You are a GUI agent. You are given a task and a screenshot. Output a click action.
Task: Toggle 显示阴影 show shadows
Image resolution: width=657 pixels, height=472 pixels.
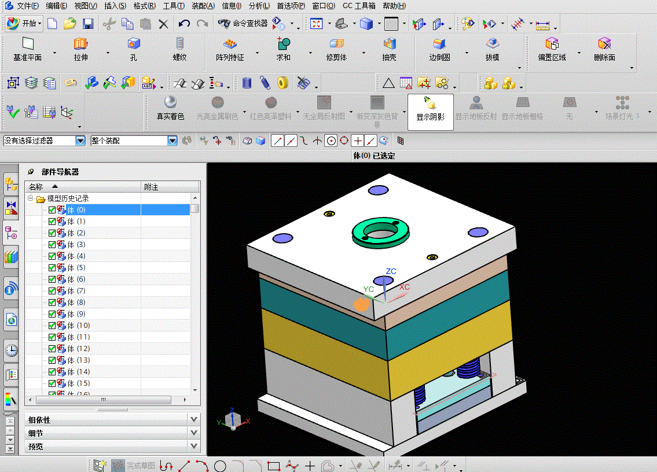[x=430, y=112]
